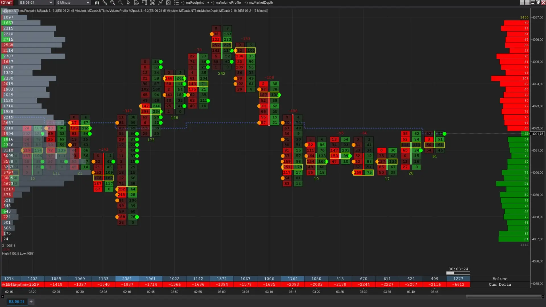Expand the 5 Minute timeframe dropdown
Image resolution: width=546 pixels, height=307 pixels.
[87, 3]
